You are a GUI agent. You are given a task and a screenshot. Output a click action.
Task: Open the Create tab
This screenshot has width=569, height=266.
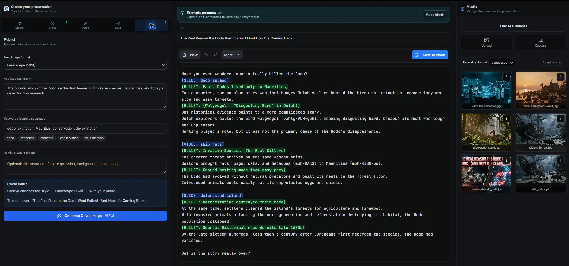19,25
